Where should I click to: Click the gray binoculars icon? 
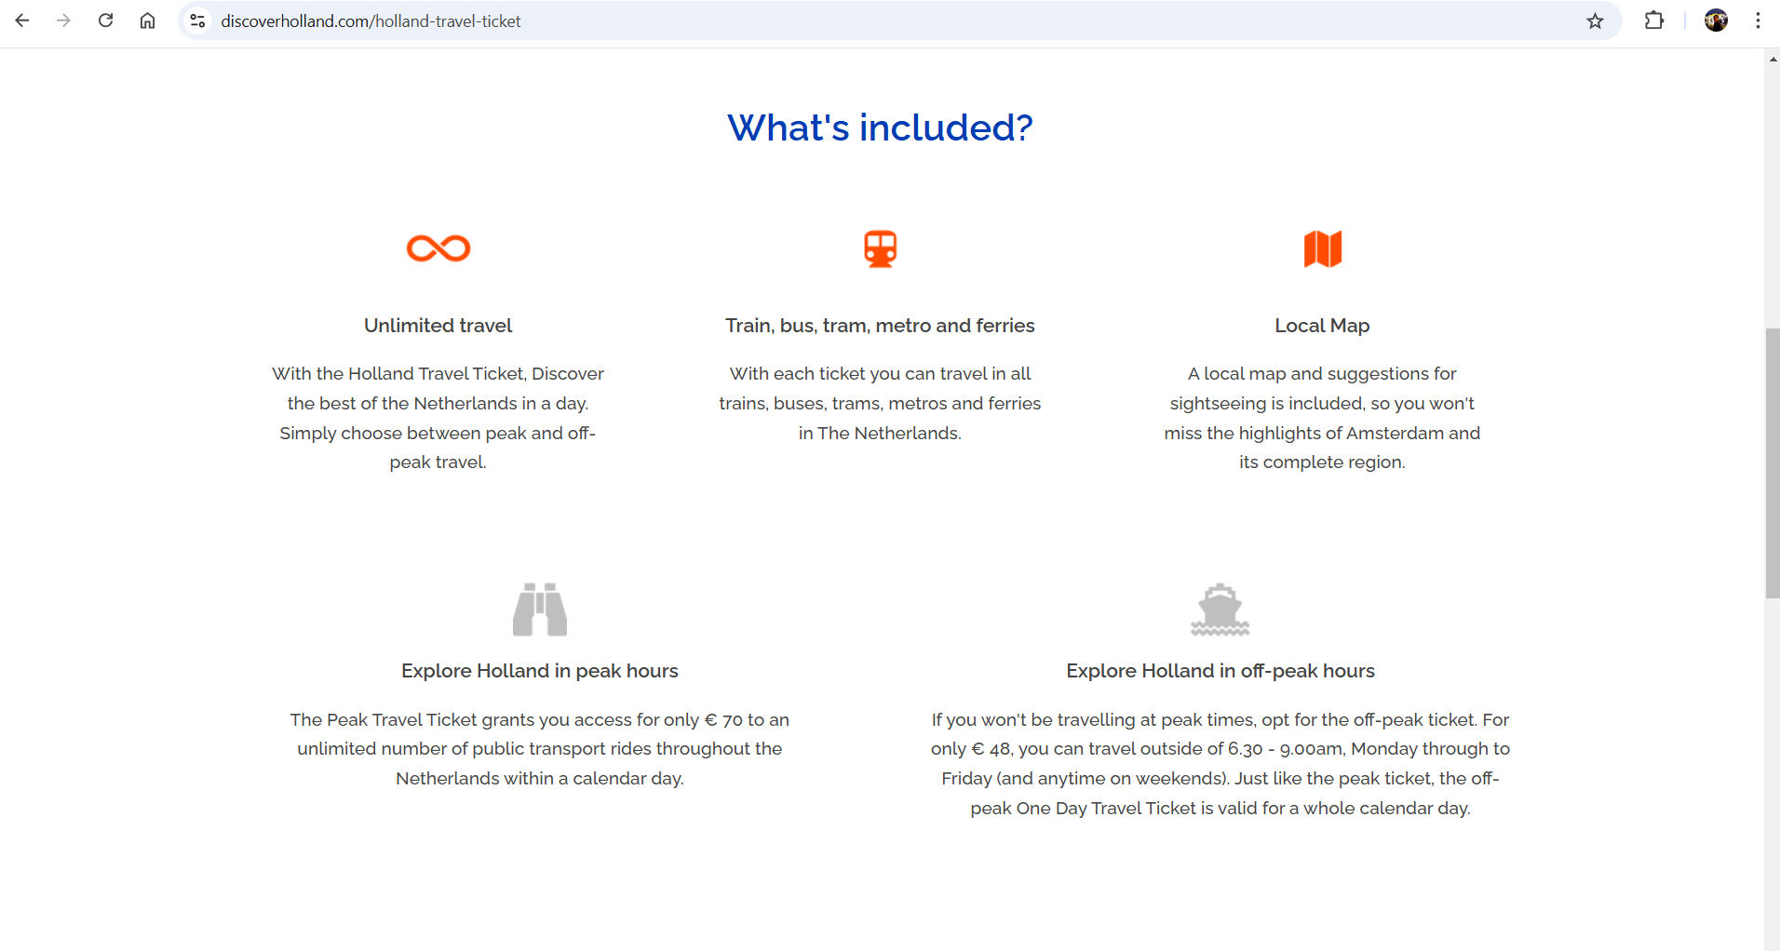540,609
